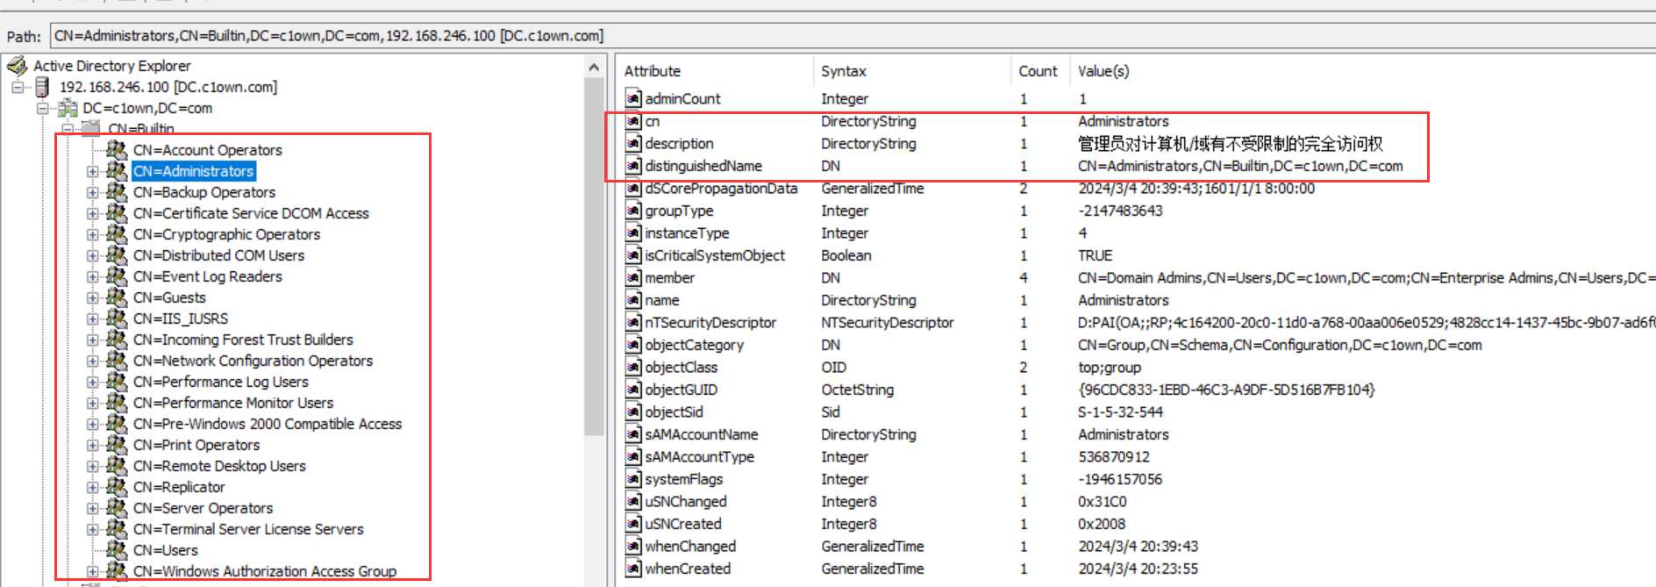Click the group icon for CN=Account Operators
This screenshot has height=587, width=1656.
(x=117, y=149)
